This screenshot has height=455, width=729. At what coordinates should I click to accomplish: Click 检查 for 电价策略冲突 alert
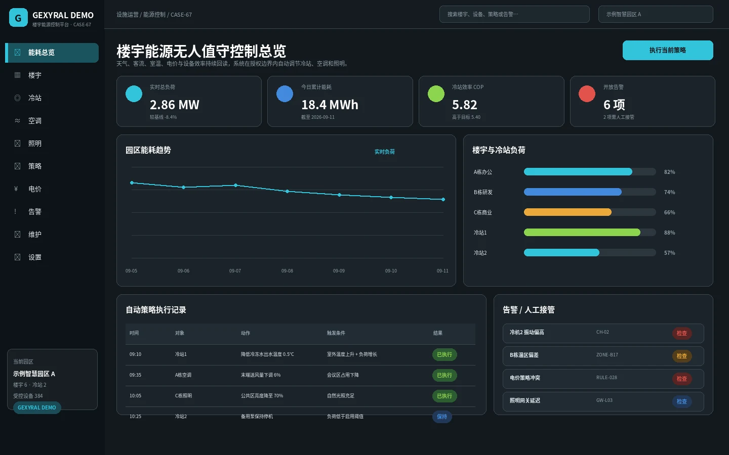pyautogui.click(x=682, y=379)
